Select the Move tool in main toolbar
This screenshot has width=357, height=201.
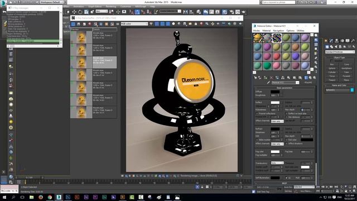[74, 12]
